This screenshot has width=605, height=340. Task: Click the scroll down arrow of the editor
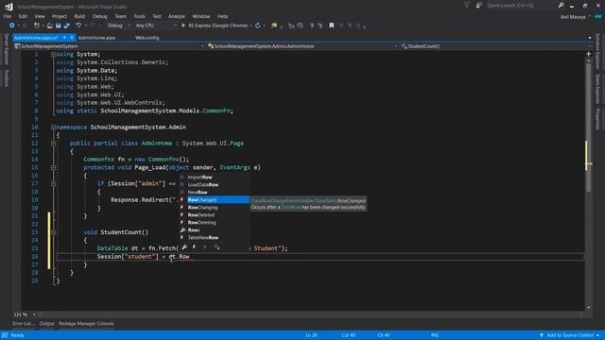pos(588,307)
